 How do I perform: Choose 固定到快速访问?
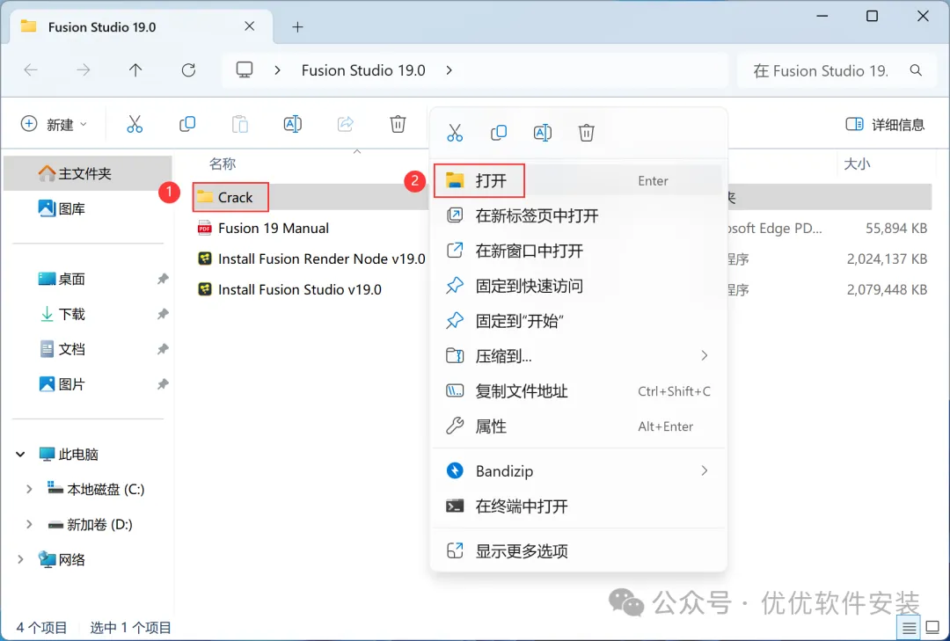579,286
